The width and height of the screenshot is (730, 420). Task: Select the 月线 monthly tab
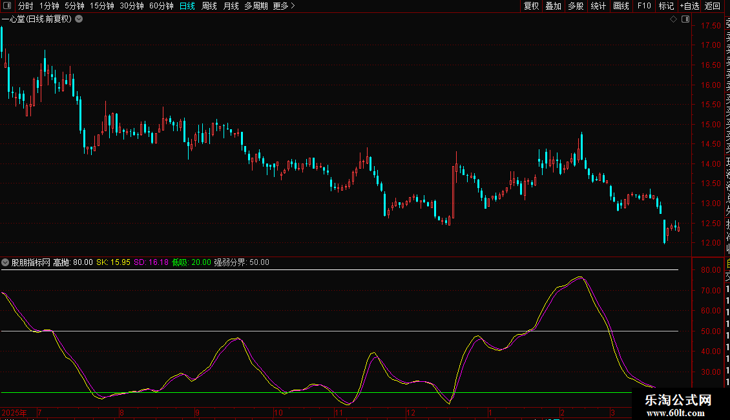231,6
